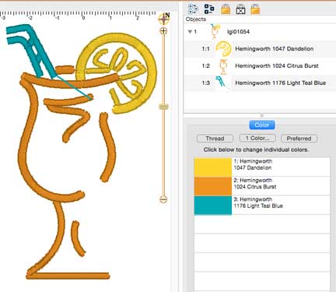Select lgi01054 design name

pyautogui.click(x=238, y=32)
